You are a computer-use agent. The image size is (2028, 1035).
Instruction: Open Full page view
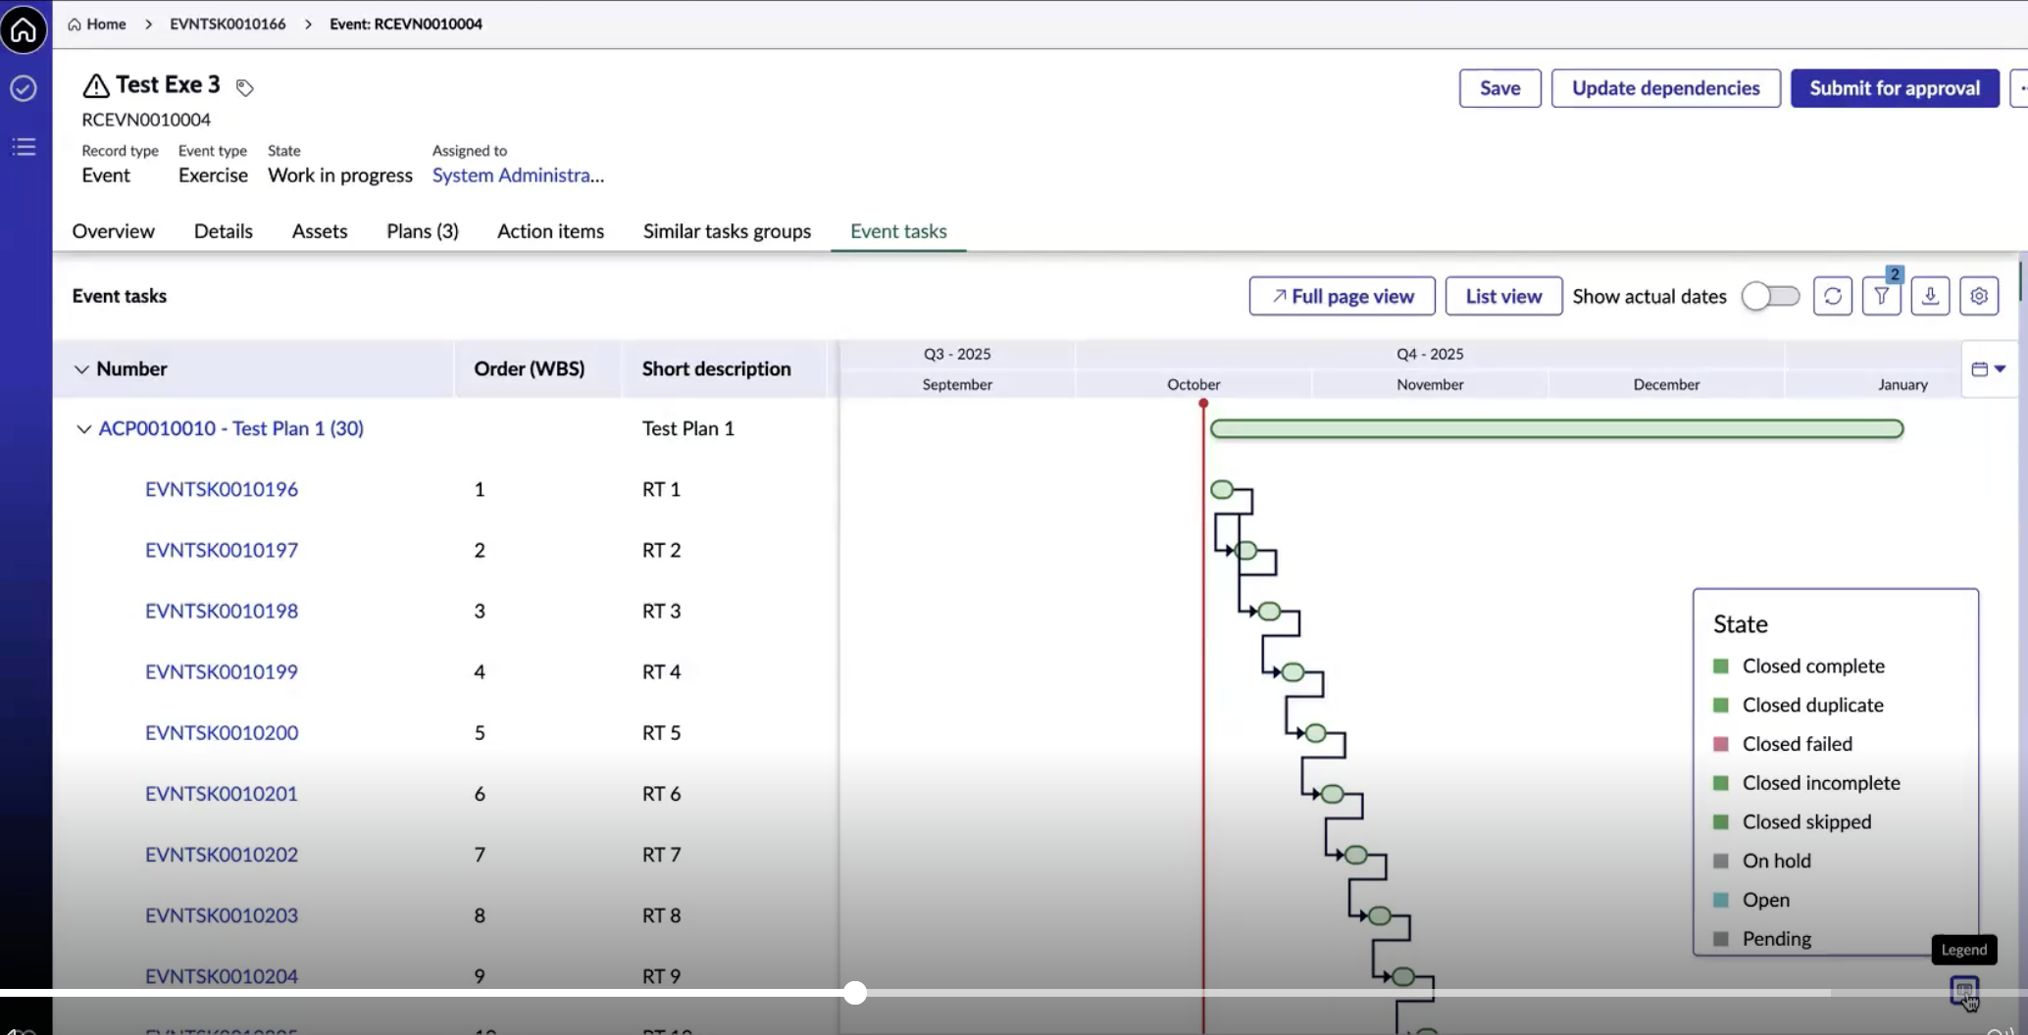coord(1342,296)
